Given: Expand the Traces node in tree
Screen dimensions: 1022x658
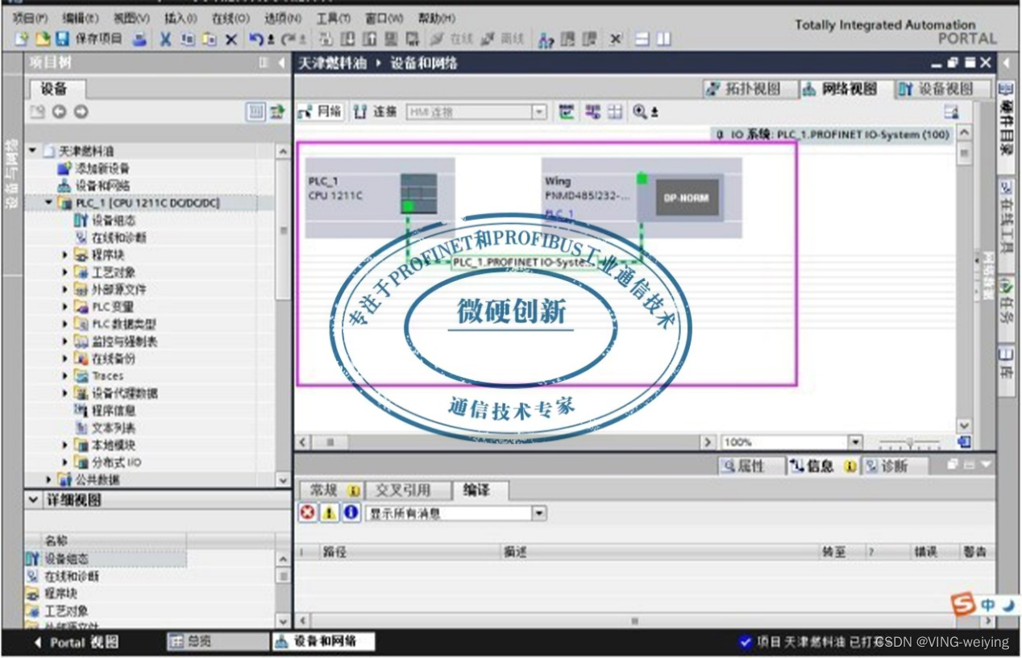Looking at the screenshot, I should click(65, 376).
